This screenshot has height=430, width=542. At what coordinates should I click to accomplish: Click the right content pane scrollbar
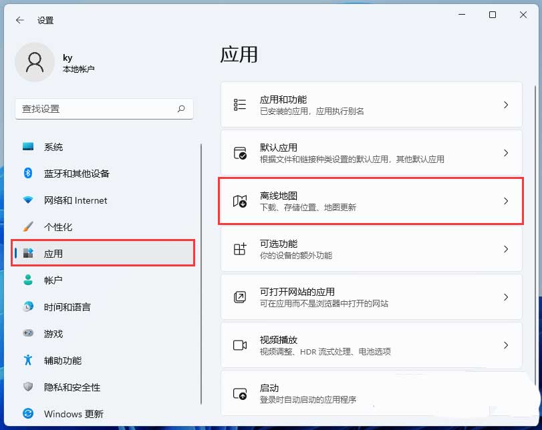pos(533,200)
